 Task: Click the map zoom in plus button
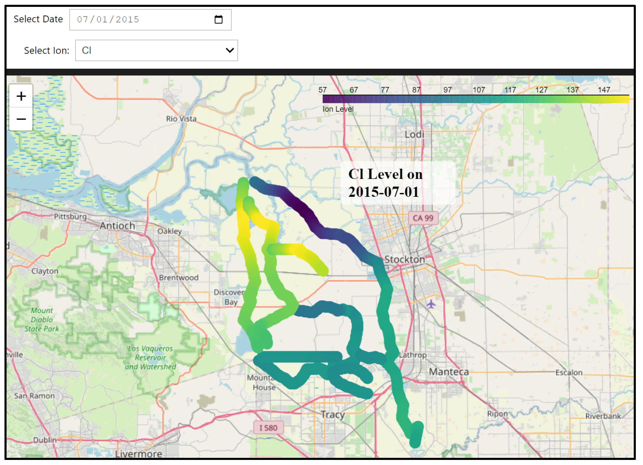pyautogui.click(x=21, y=96)
